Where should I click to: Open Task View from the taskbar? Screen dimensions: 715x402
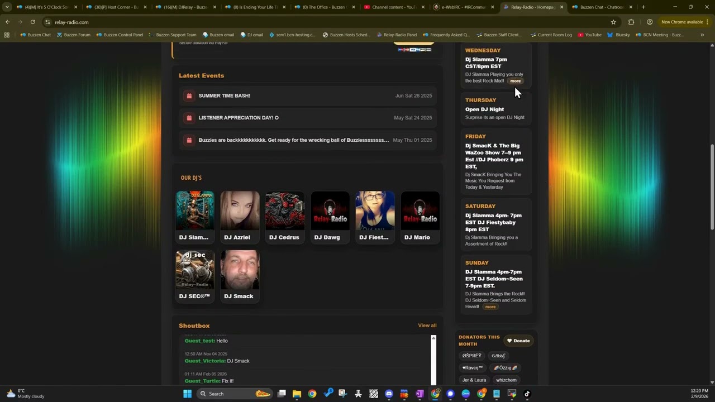[282, 394]
